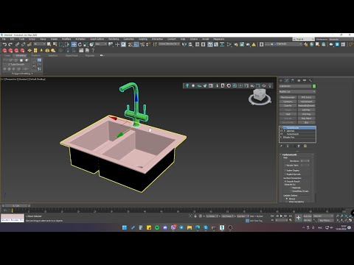The image size is (354, 265).
Task: Switch to the Freeform ribbon tab
Action: (36, 56)
